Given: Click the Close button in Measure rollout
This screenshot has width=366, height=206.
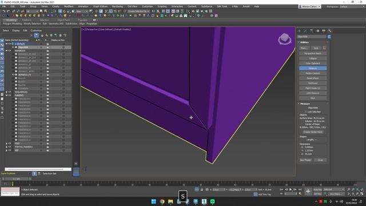Looking at the screenshot, I should point(320,160).
